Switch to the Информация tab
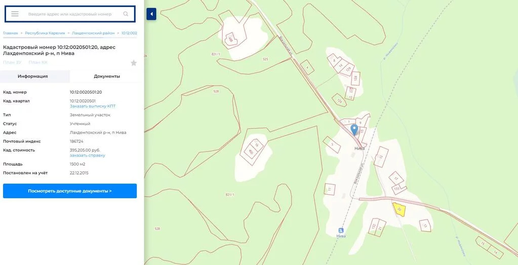Image resolution: width=518 pixels, height=265 pixels. [x=33, y=76]
